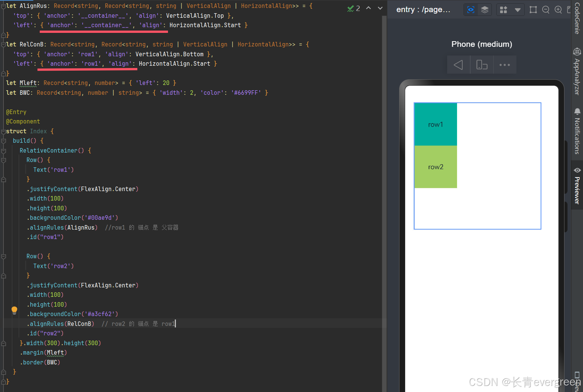
Task: Collapse the 'let RelConB' declaration fold marker
Action: tap(3, 44)
